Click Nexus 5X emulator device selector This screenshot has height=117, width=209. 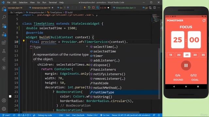131,115
